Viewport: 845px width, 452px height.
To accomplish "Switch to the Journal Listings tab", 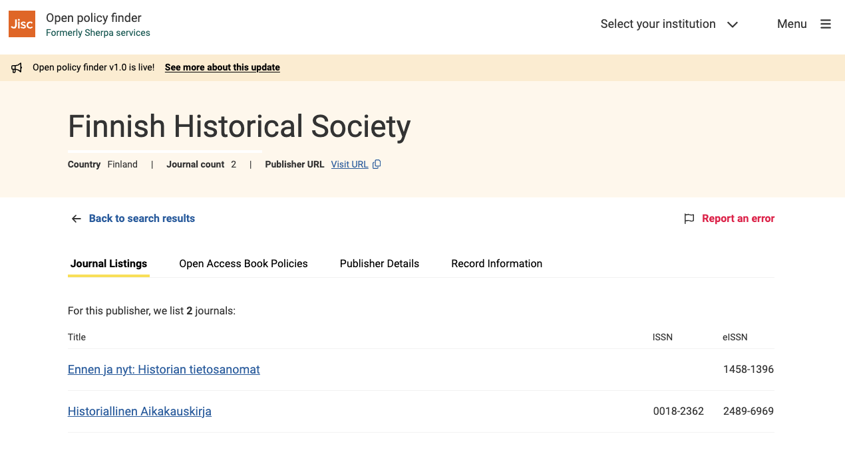I will (108, 264).
